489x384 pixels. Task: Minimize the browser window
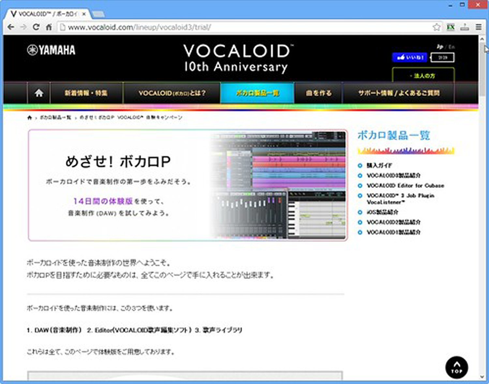pos(451,5)
